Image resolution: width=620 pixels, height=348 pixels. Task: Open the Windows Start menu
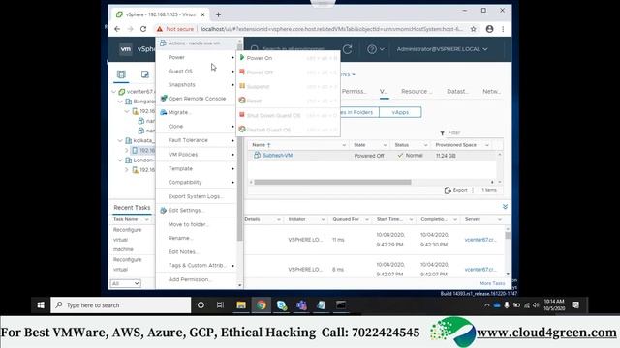[x=41, y=305]
